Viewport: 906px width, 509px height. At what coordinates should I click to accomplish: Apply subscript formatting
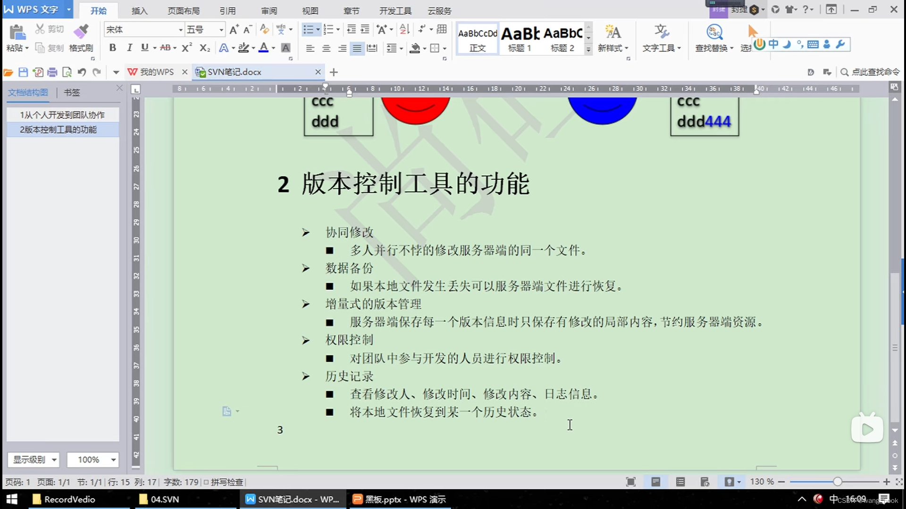[x=204, y=48]
